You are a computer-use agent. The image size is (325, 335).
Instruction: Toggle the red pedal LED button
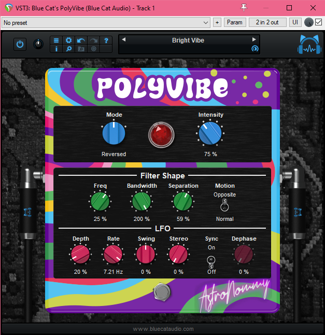(x=161, y=134)
